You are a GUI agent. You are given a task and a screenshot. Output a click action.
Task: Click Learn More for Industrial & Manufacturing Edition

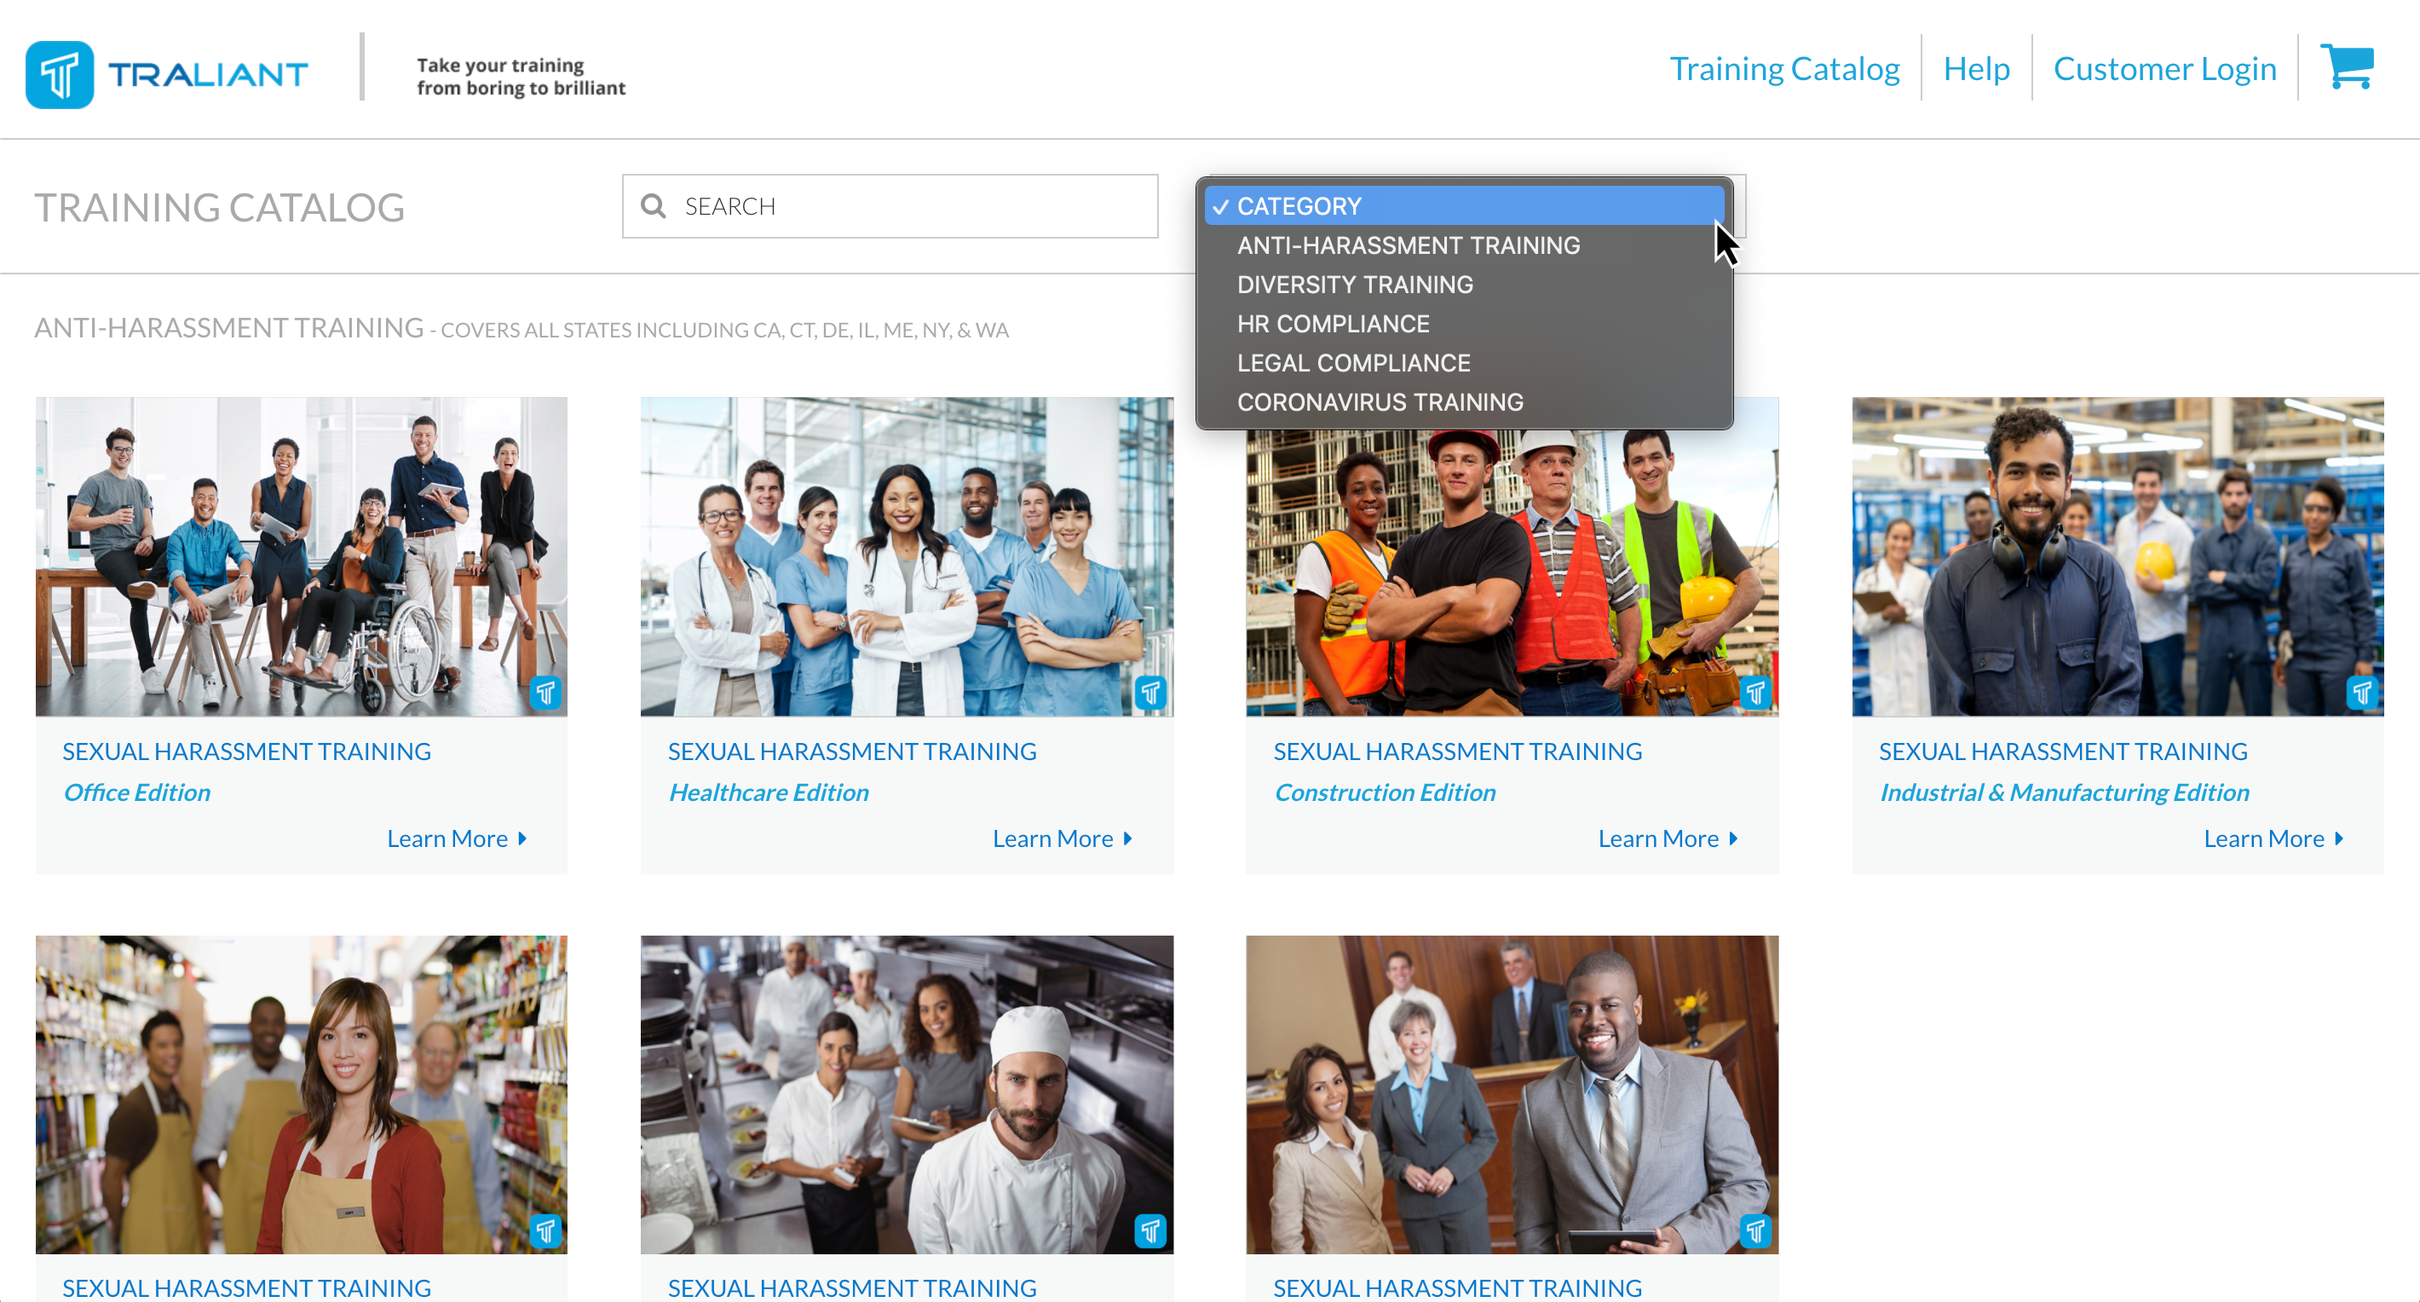2273,838
